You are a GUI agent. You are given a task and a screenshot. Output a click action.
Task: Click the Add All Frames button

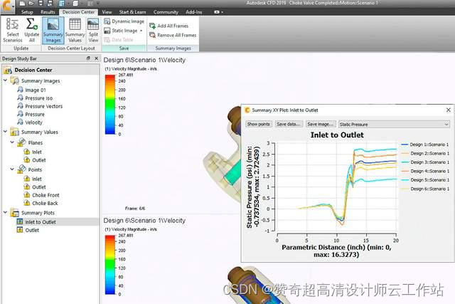coord(169,26)
